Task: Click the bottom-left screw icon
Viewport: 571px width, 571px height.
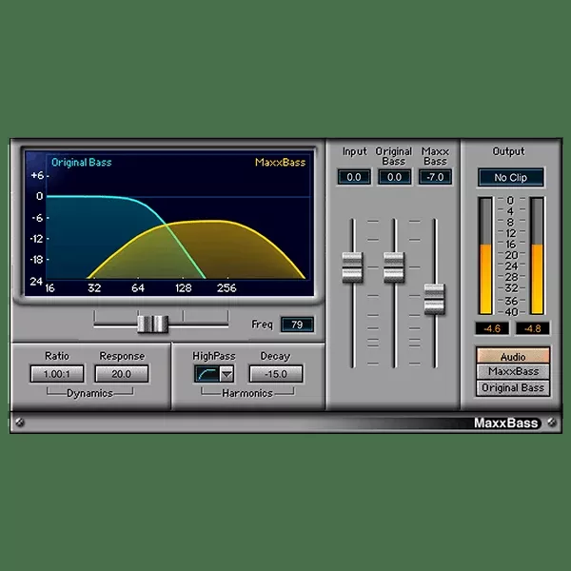Action: pyautogui.click(x=20, y=423)
